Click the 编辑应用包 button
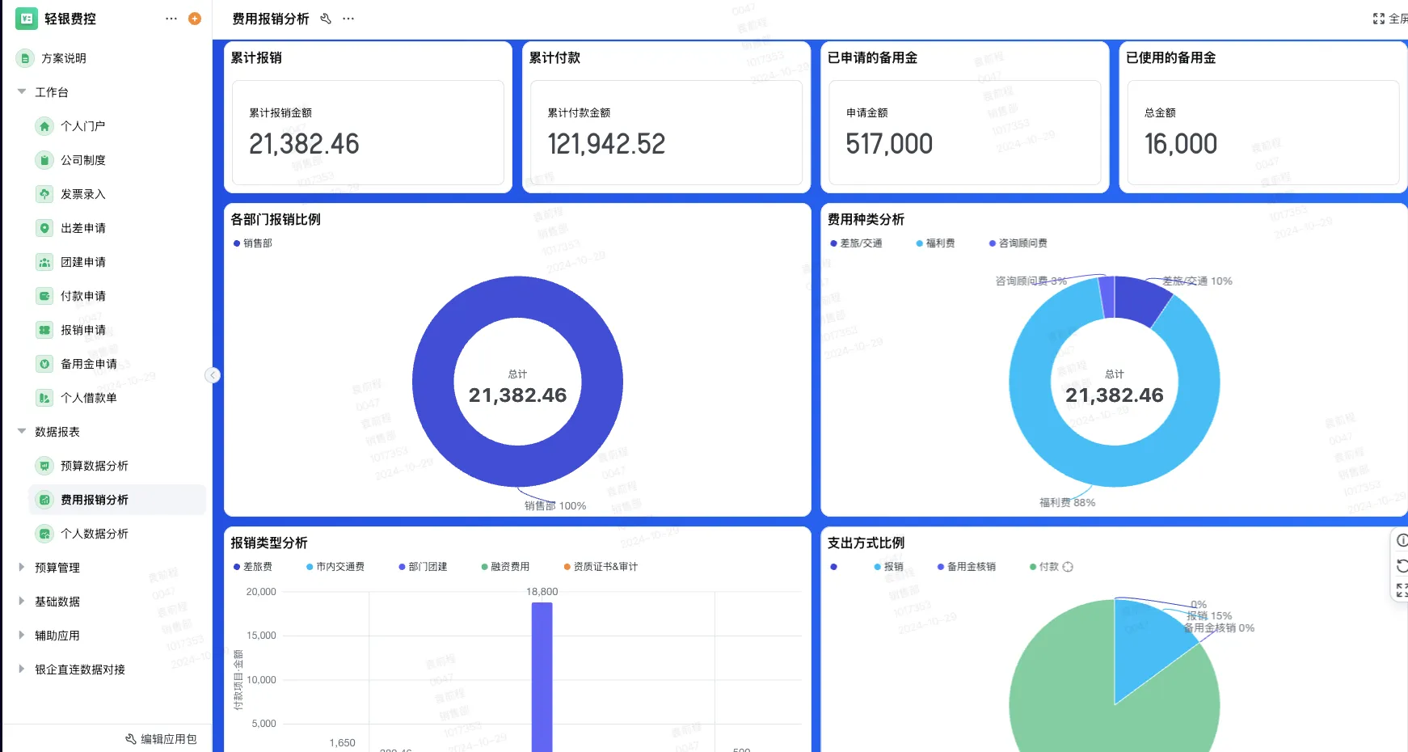Screen dimensions: 1408x752 161,739
